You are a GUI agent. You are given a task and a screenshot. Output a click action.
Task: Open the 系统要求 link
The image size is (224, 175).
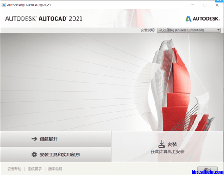coord(35,169)
